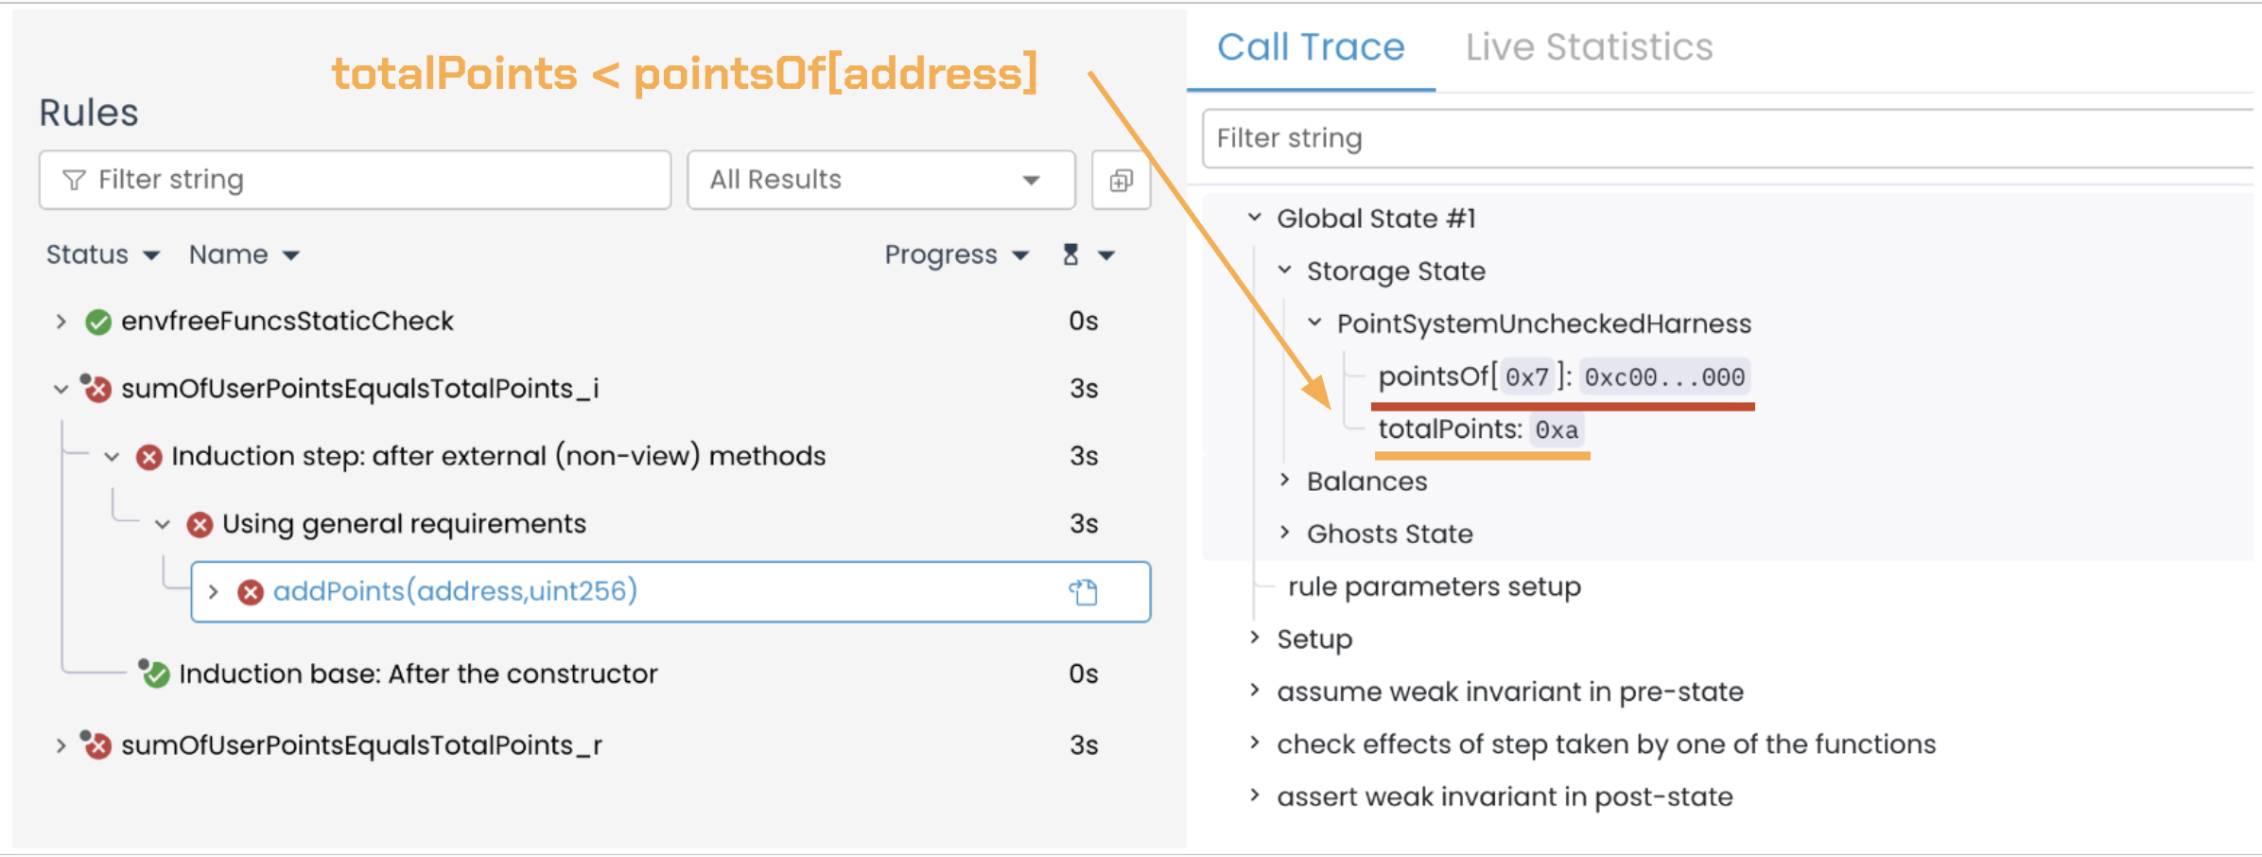Expand the Ghosts State section
2262x857 pixels.
click(1285, 533)
